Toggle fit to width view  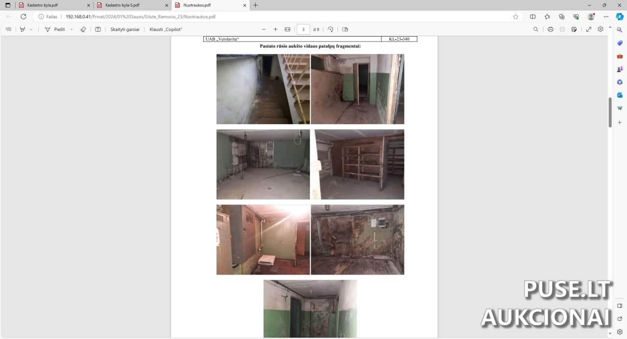pyautogui.click(x=288, y=29)
